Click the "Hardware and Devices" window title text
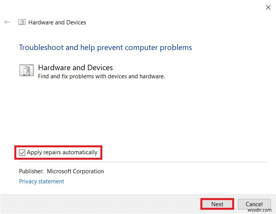Image resolution: width=276 pixels, height=214 pixels. click(x=57, y=22)
